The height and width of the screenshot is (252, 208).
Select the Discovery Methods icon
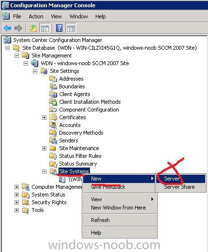pyautogui.click(x=53, y=133)
